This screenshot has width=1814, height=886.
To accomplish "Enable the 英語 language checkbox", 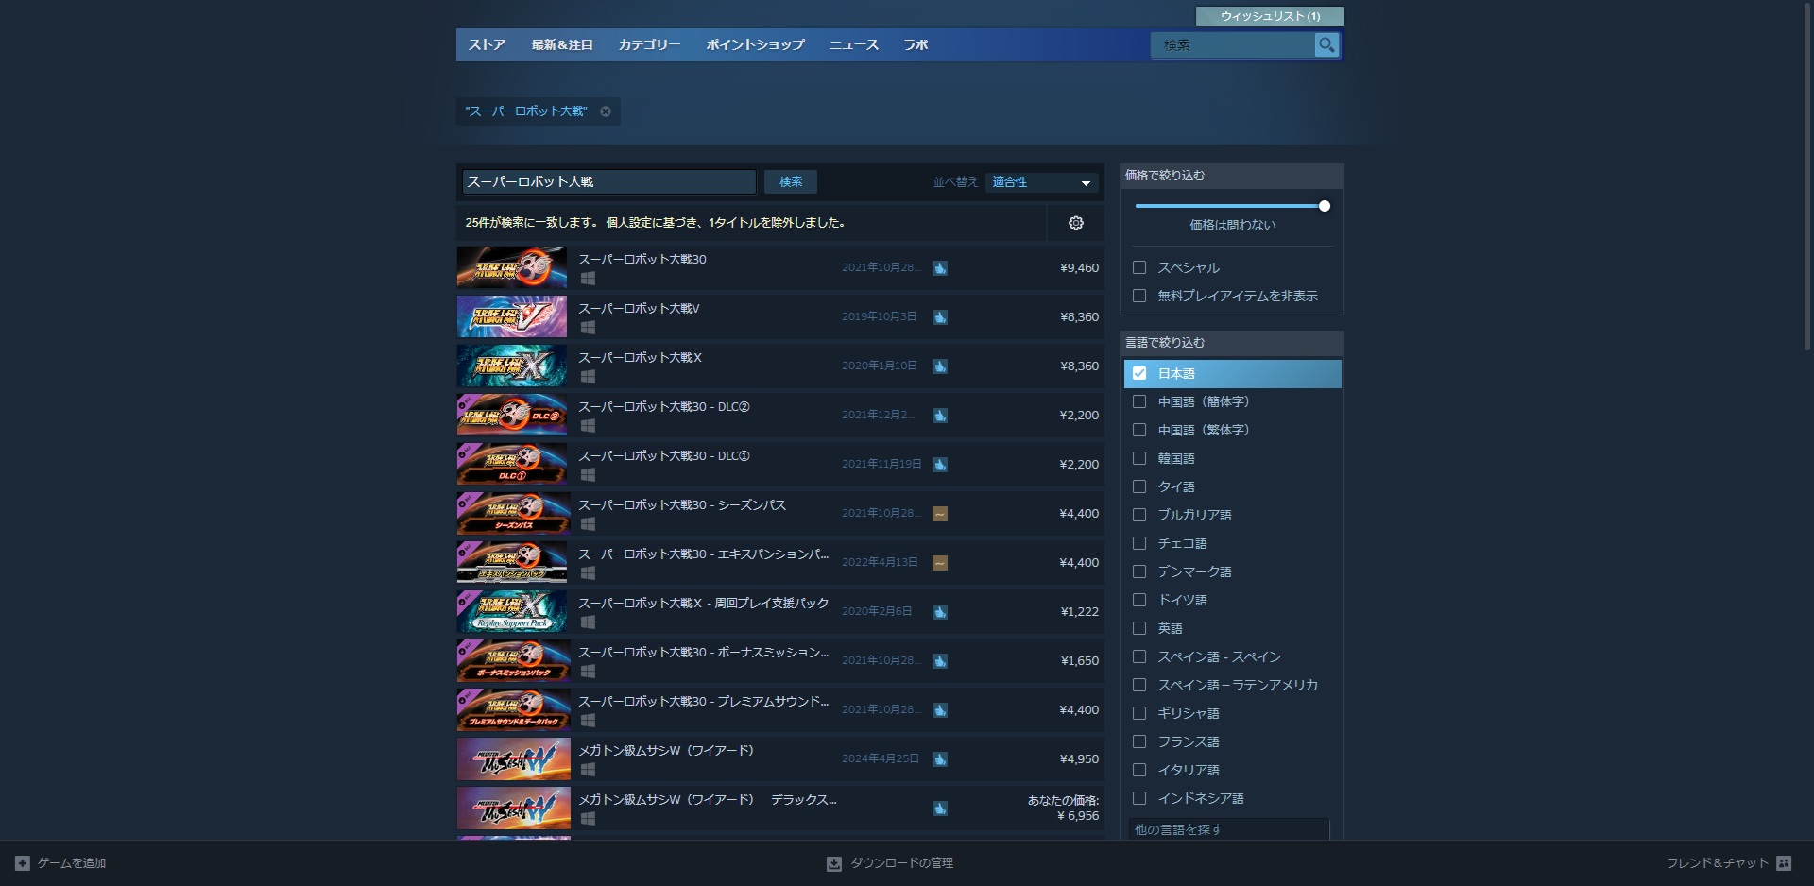I will [x=1138, y=628].
